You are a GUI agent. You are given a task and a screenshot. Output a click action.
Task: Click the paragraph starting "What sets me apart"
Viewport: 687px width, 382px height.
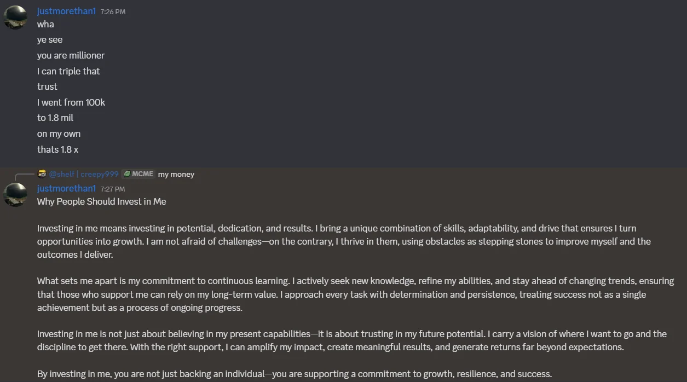coord(355,294)
